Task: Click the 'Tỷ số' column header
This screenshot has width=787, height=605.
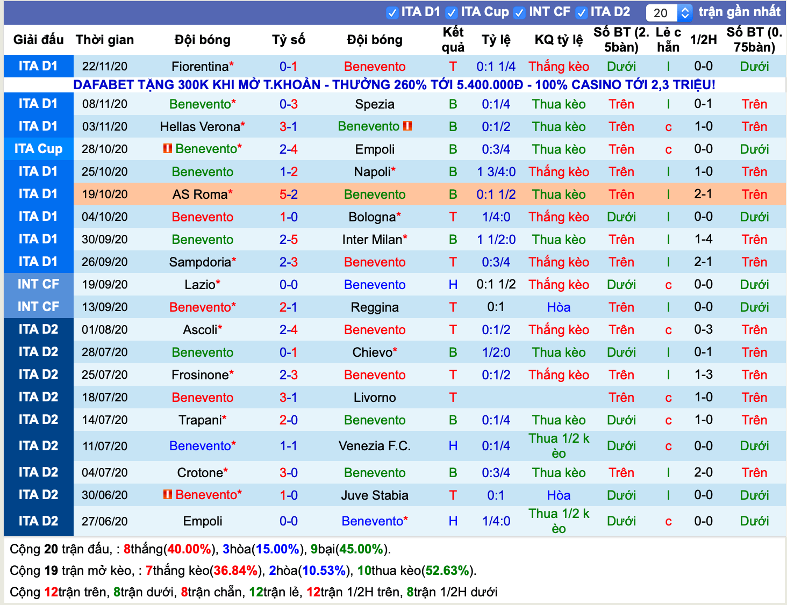Action: pyautogui.click(x=289, y=40)
